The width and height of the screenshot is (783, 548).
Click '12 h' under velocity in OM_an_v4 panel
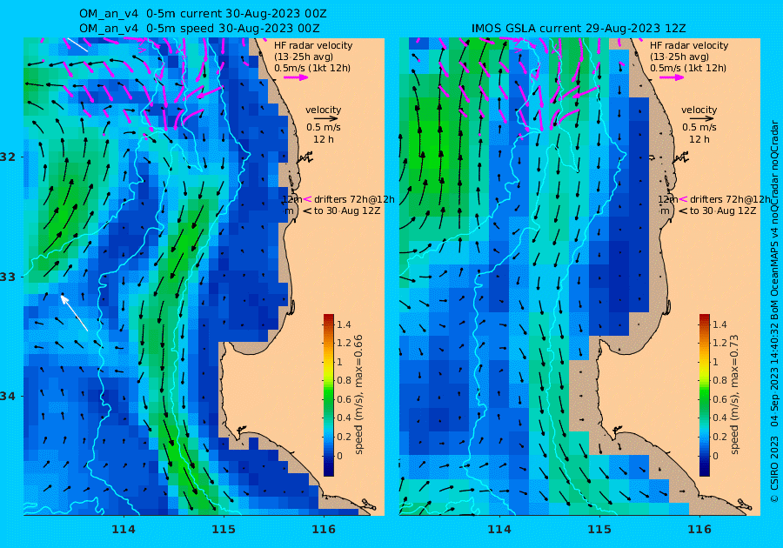324,139
